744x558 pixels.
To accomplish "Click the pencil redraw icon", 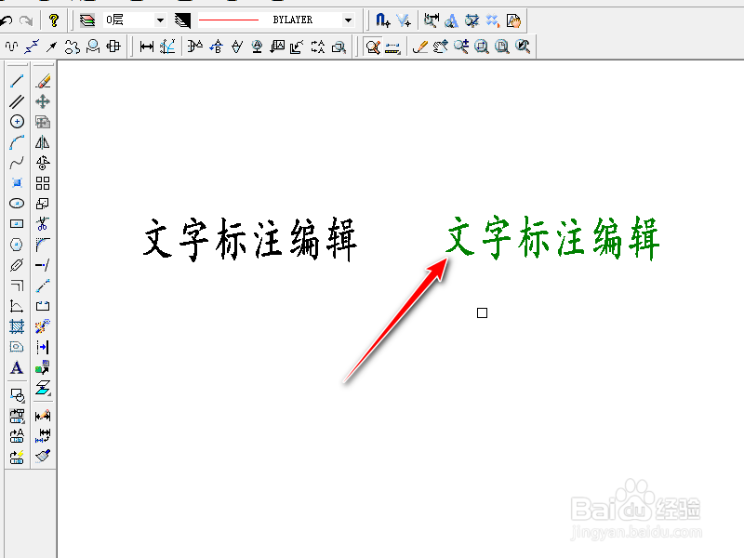I will tap(420, 46).
